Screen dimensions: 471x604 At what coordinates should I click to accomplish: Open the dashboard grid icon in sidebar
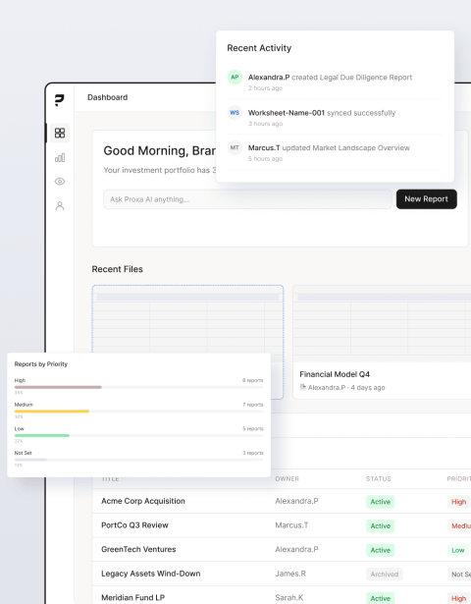click(60, 133)
